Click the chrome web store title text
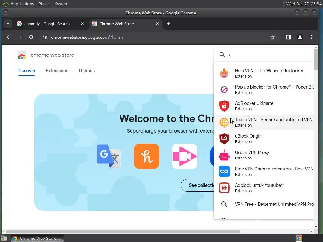This screenshot has height=242, width=323. (x=52, y=55)
